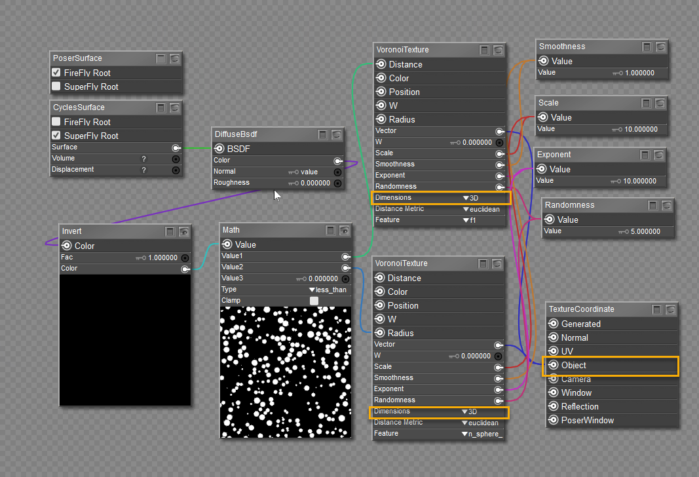Image resolution: width=699 pixels, height=477 pixels.
Task: Uncheck FireFly Root in PoserSurface node
Action: [x=56, y=73]
